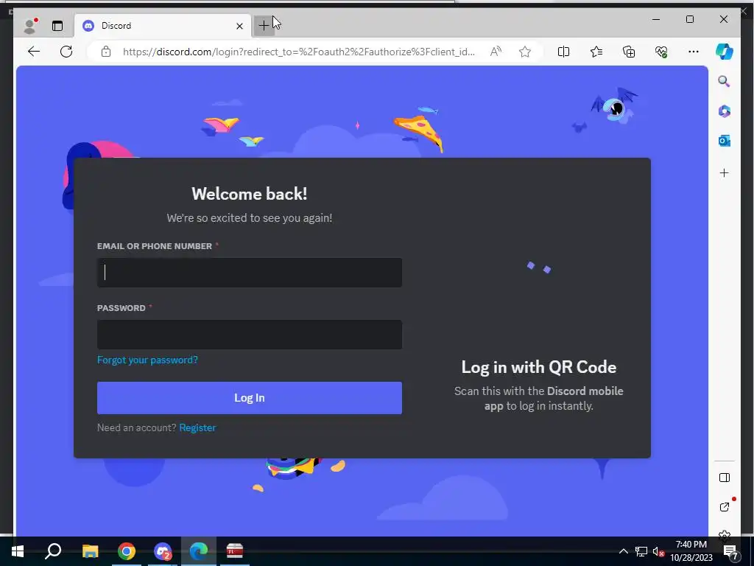The height and width of the screenshot is (566, 754).
Task: Focus the Email or Phone Number field
Action: click(250, 273)
